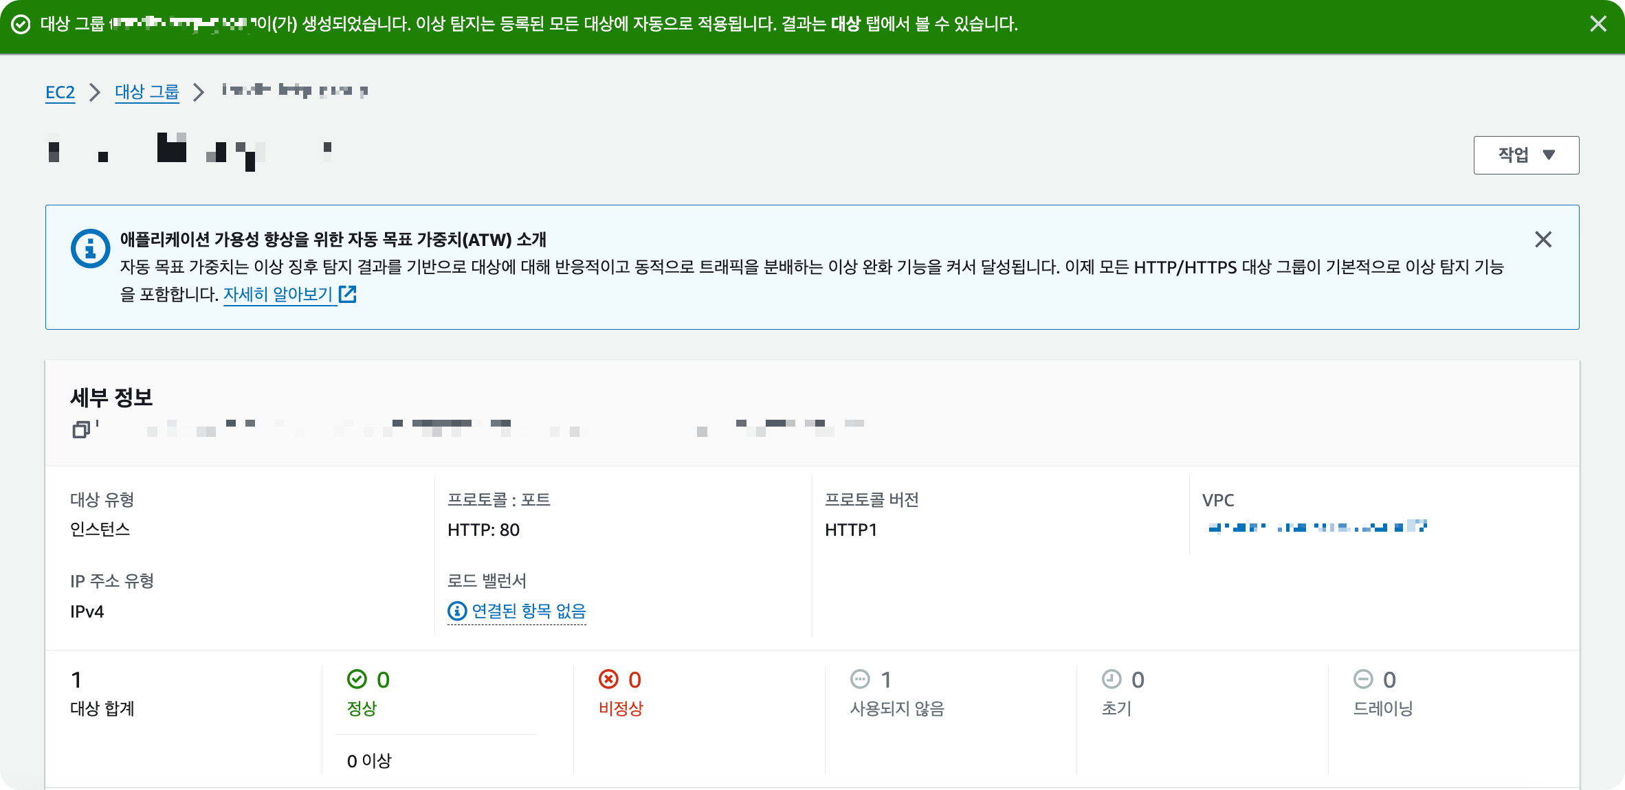Click the external link icon after 자세히 알아보기
This screenshot has width=1625, height=790.
(348, 295)
